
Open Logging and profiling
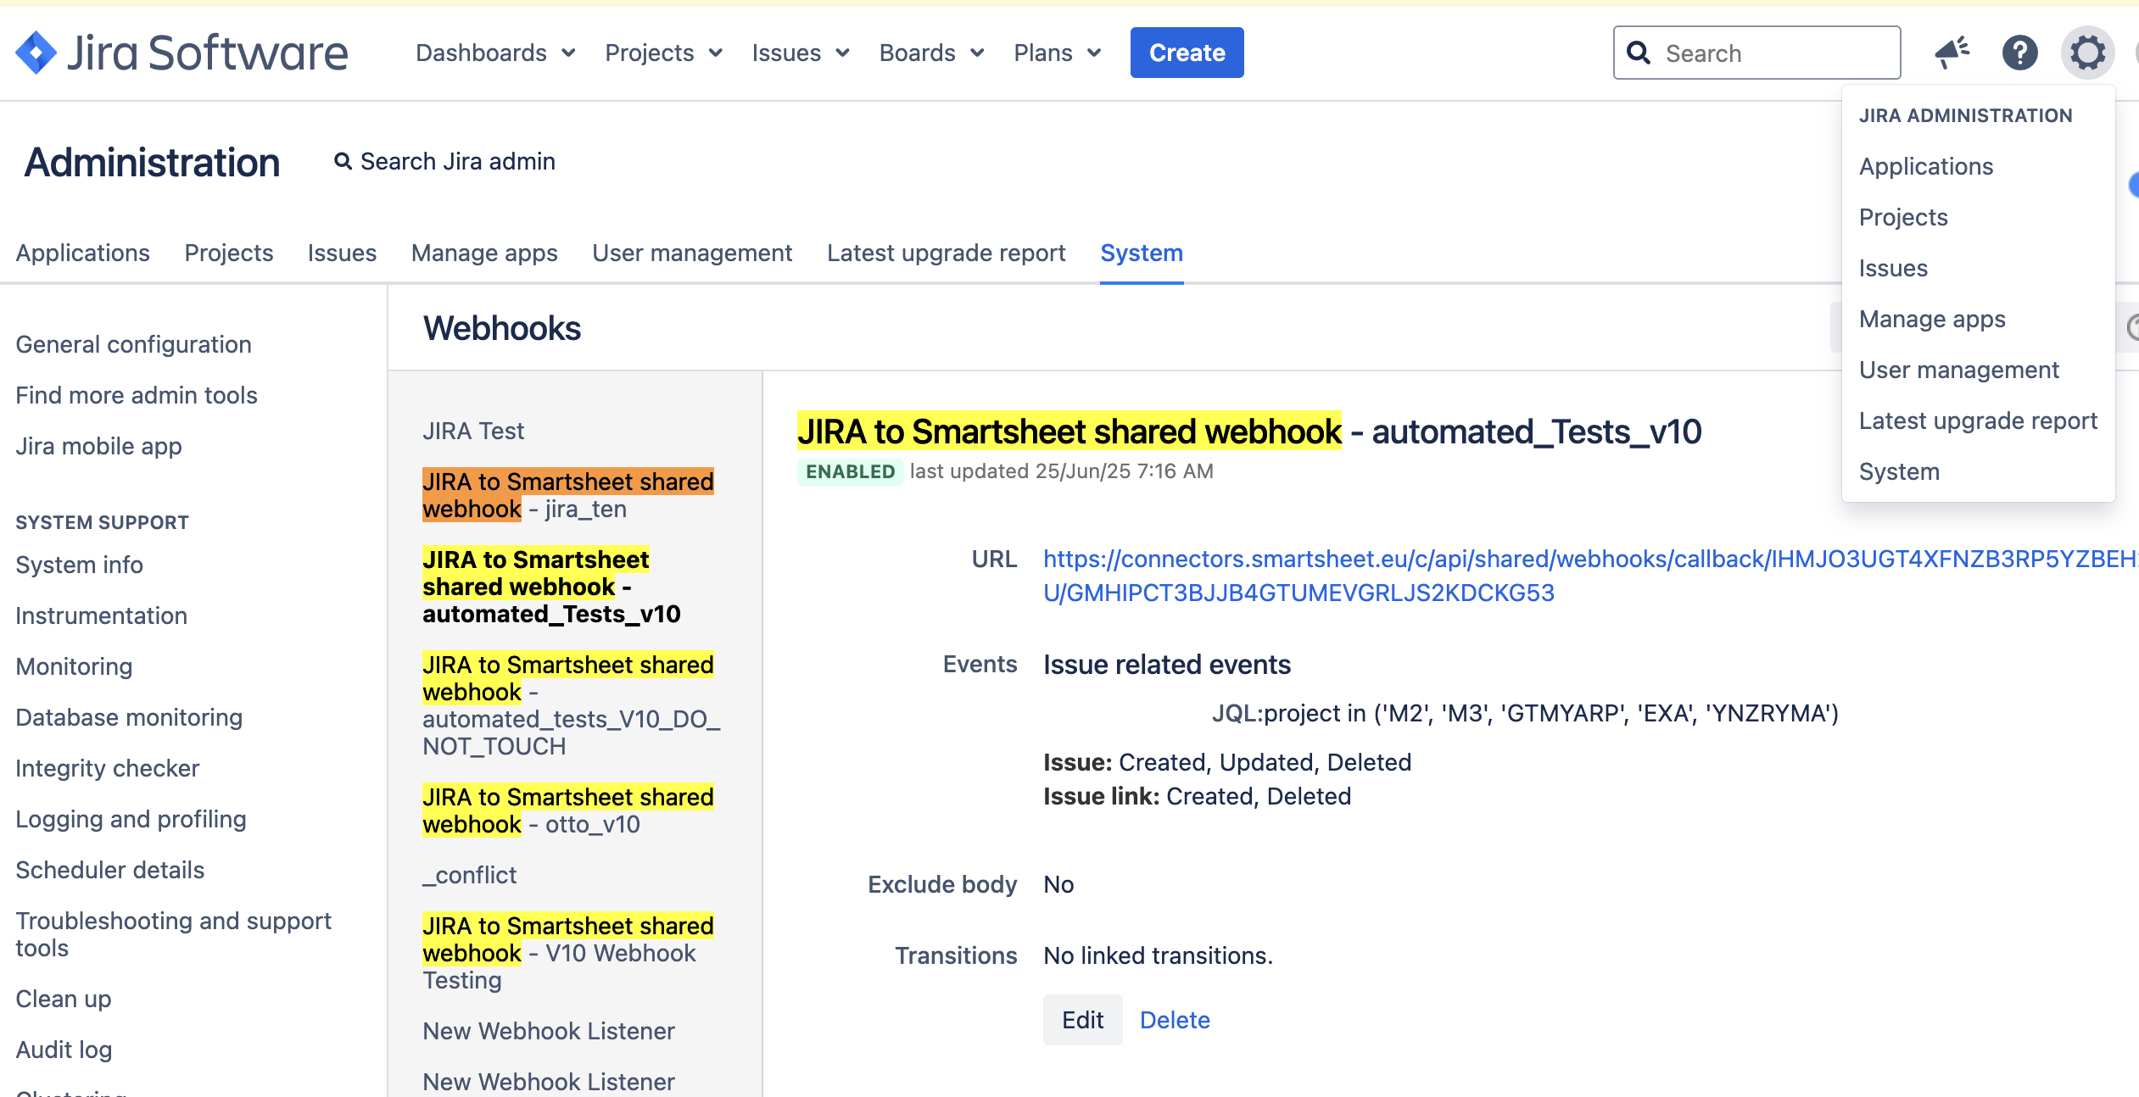click(x=131, y=819)
